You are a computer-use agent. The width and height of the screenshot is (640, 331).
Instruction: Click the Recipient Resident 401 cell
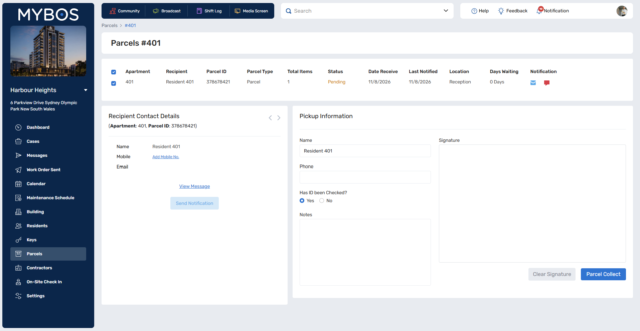[180, 82]
